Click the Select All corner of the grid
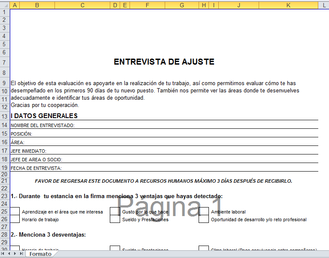The height and width of the screenshot is (258, 329). click(x=5, y=5)
